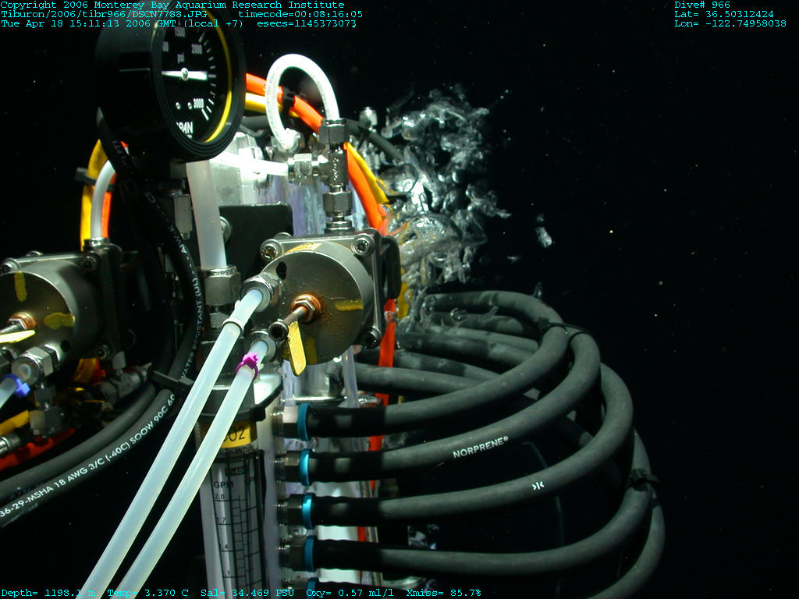Click the Xmiss= 85.7% readout
This screenshot has width=799, height=599.
pyautogui.click(x=443, y=593)
